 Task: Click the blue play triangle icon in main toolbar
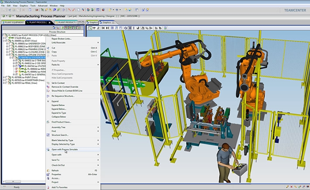(64, 10)
